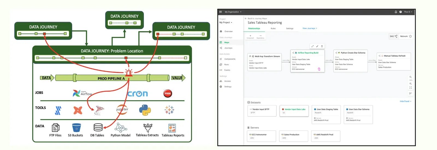The width and height of the screenshot is (437, 150).
Task: Open the Thor O. user menu
Action: (408, 12)
